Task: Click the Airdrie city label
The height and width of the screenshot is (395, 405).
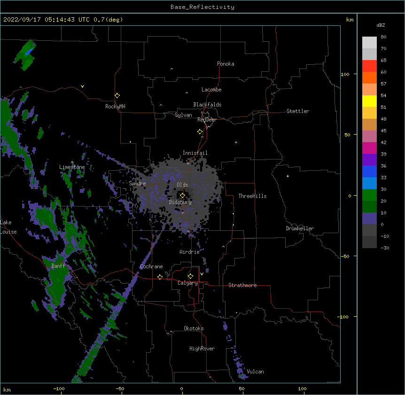Action: [x=189, y=252]
